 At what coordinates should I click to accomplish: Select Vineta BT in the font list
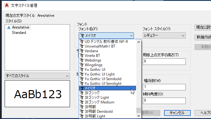pos(107,56)
